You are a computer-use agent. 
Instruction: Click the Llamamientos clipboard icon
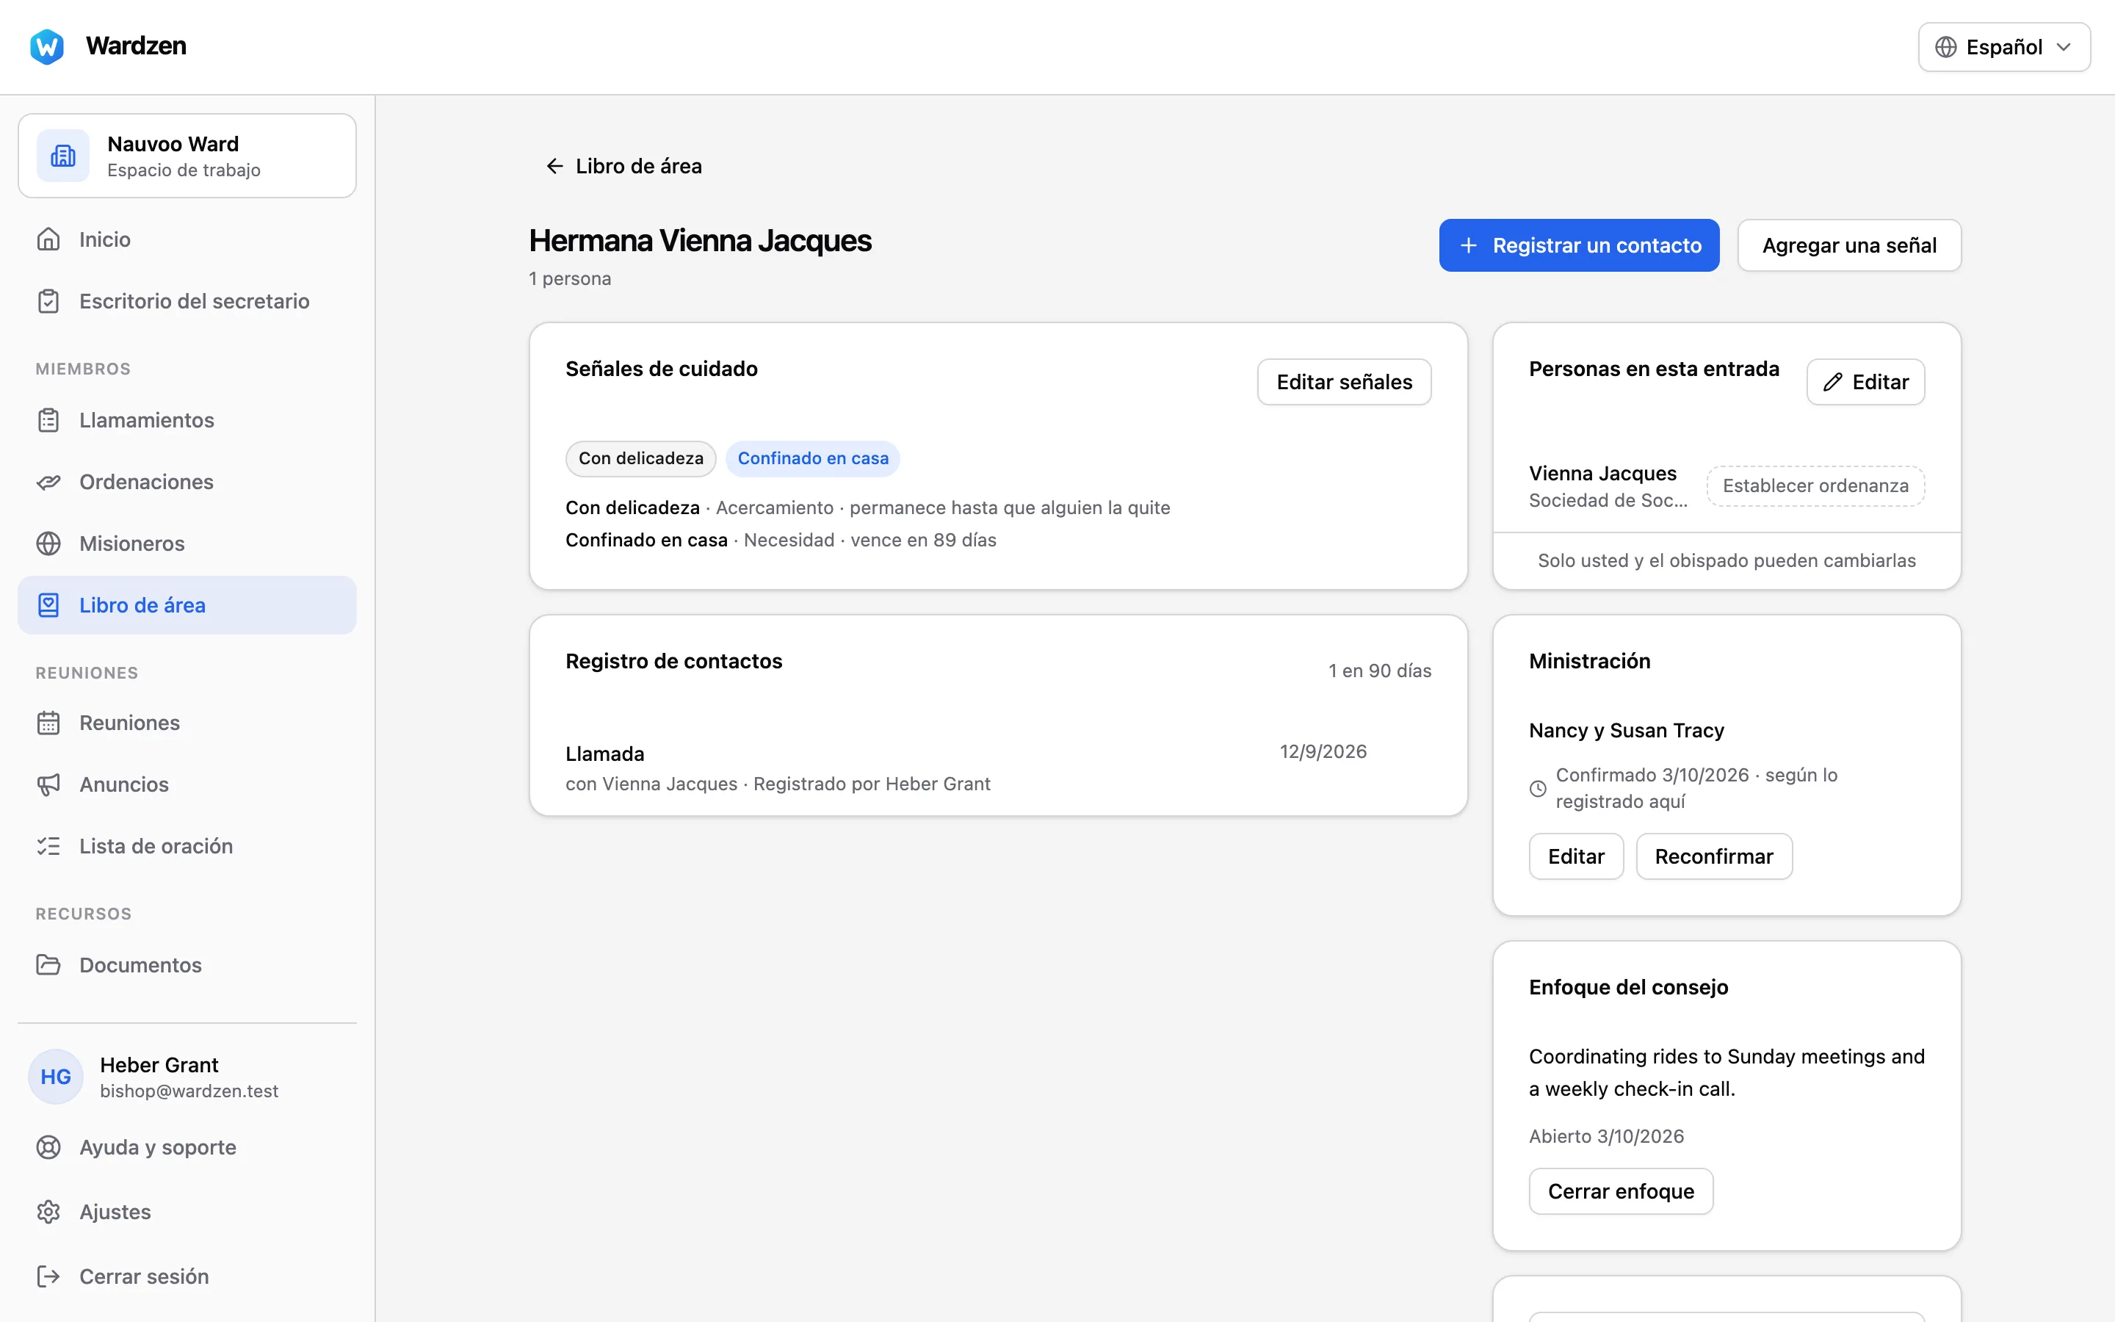(x=49, y=419)
